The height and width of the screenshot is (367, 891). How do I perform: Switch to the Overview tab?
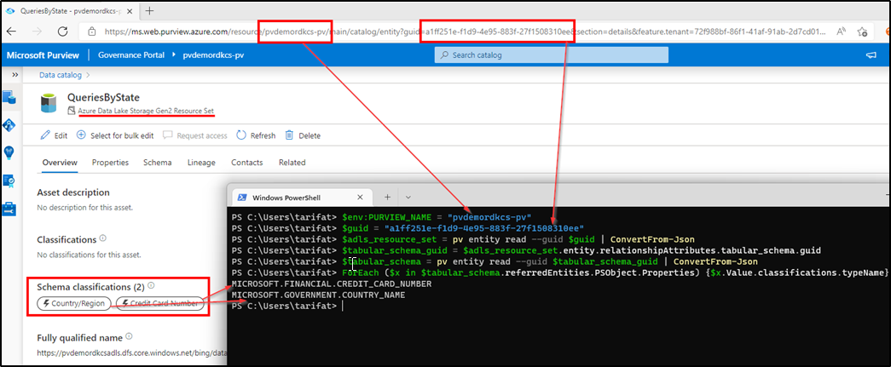pyautogui.click(x=60, y=163)
